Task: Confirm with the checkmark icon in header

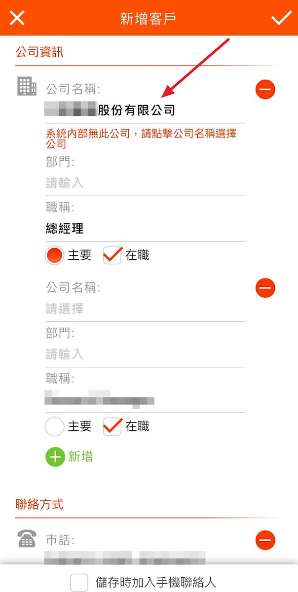Action: pyautogui.click(x=281, y=18)
